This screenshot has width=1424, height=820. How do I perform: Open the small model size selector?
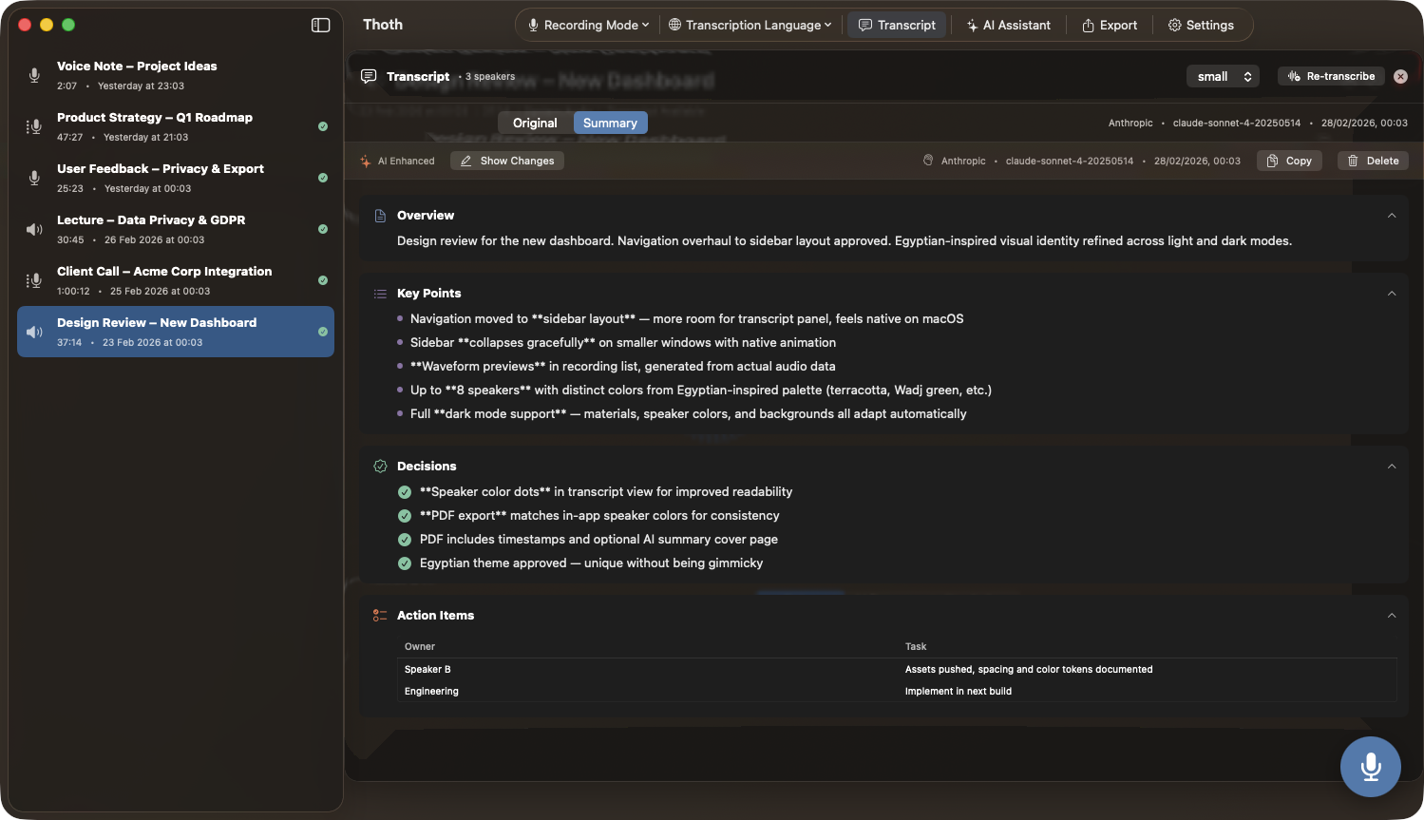1223,76
